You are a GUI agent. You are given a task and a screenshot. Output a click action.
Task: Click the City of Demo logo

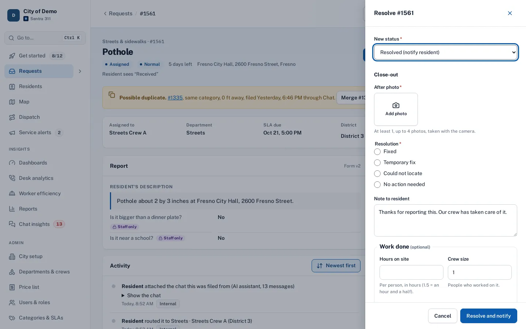(14, 15)
